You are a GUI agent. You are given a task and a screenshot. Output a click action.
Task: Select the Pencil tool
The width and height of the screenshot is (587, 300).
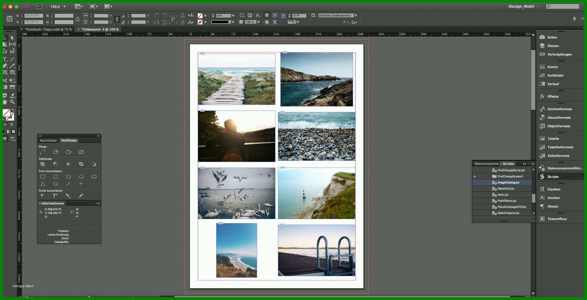12,66
